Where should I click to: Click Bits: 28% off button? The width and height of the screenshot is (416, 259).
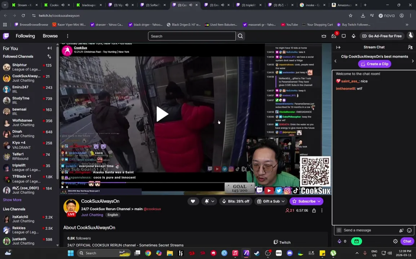[236, 201]
